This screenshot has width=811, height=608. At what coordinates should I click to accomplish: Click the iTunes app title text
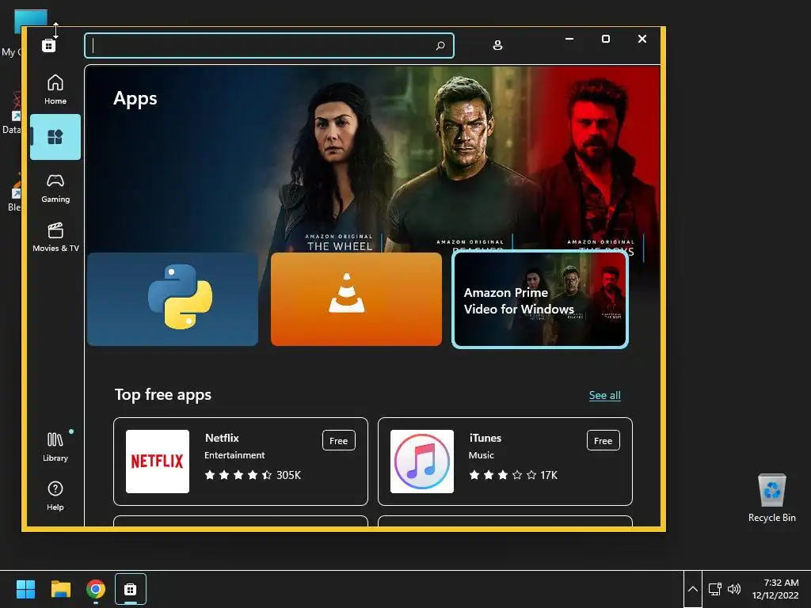click(485, 438)
